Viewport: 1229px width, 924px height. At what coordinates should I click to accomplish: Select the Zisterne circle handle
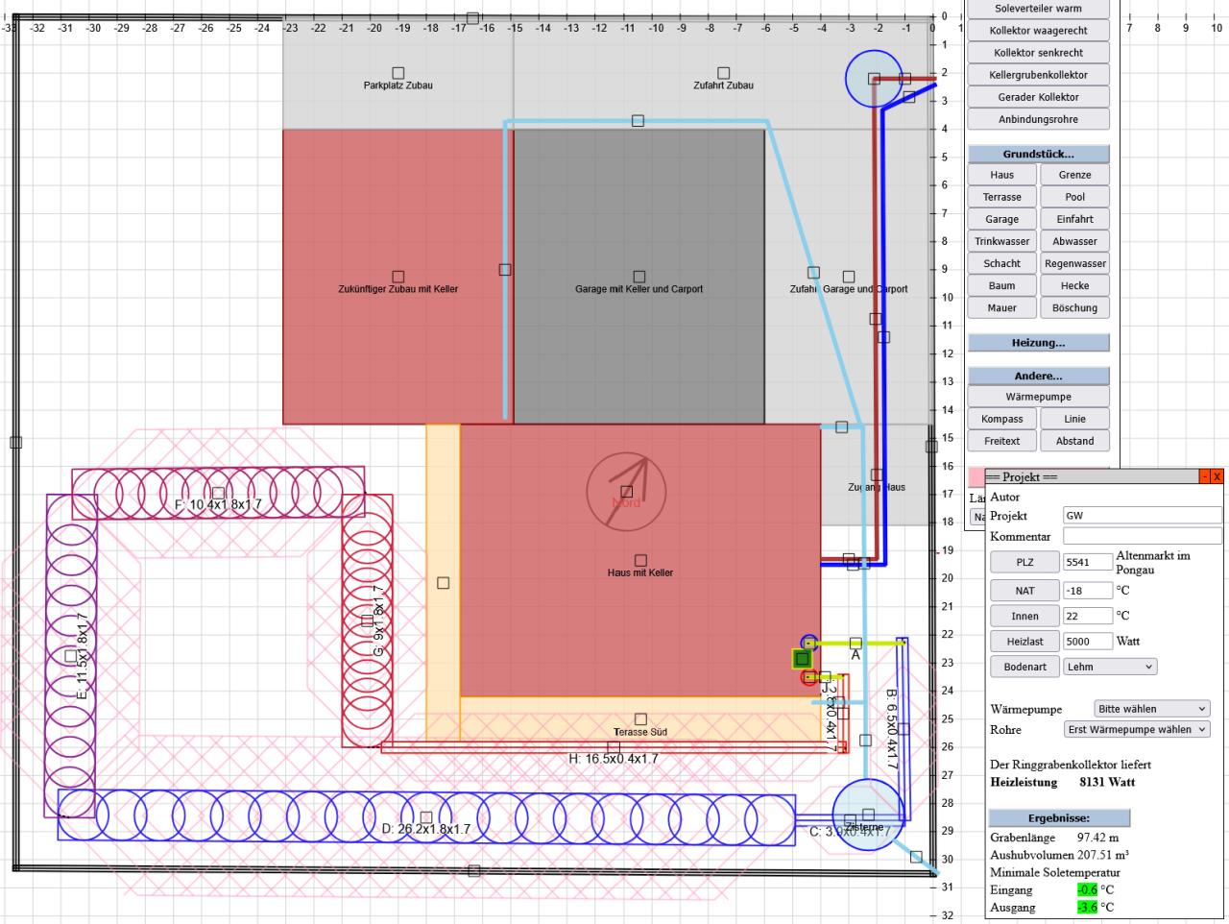(868, 815)
